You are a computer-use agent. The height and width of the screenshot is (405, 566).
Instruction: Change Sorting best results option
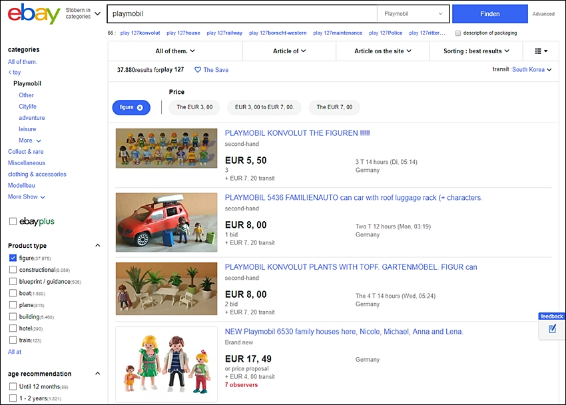(x=476, y=51)
